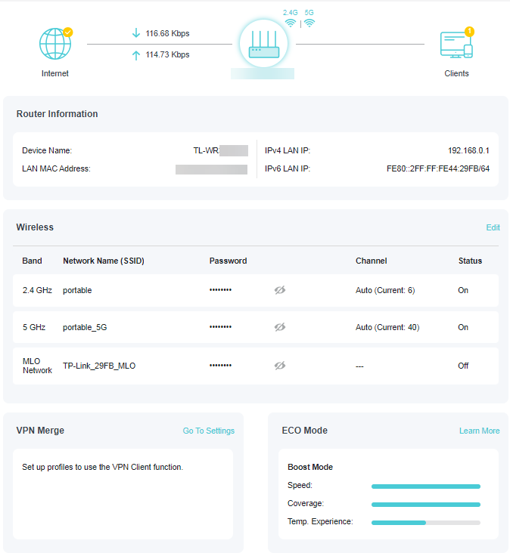Click the masked password in the MLO row
The width and height of the screenshot is (510, 556).
click(x=220, y=365)
